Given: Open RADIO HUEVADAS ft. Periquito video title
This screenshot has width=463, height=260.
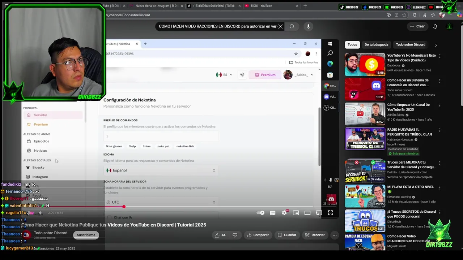Looking at the screenshot, I should point(409,132).
